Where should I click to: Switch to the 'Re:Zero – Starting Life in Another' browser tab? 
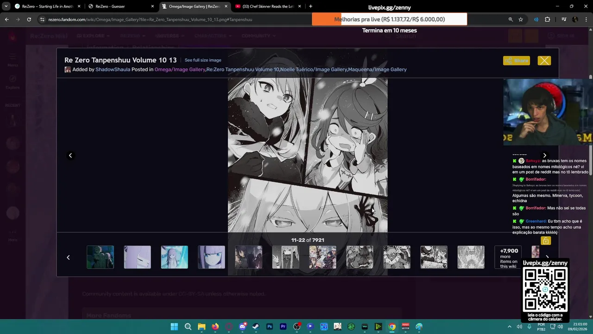[48, 6]
